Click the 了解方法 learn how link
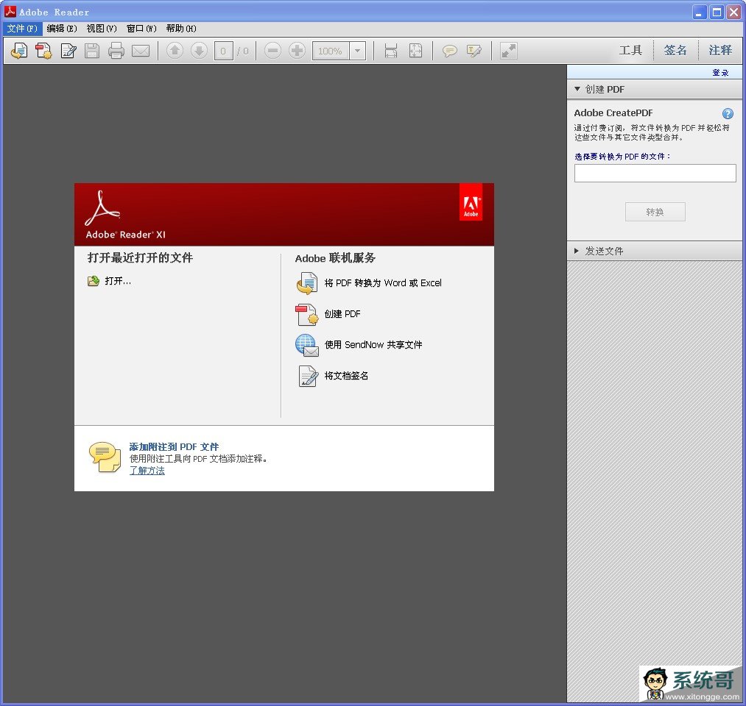Image resolution: width=746 pixels, height=706 pixels. [147, 471]
